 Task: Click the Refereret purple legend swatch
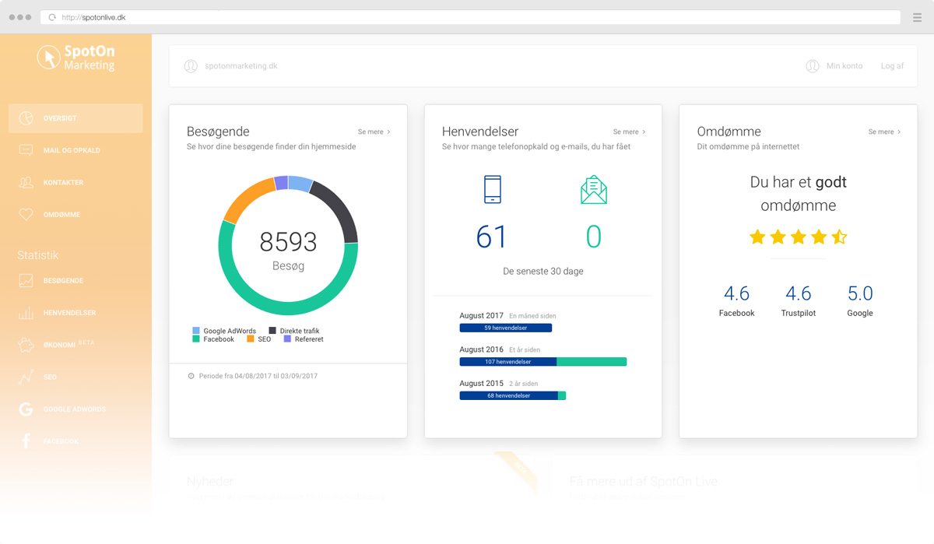pos(287,339)
